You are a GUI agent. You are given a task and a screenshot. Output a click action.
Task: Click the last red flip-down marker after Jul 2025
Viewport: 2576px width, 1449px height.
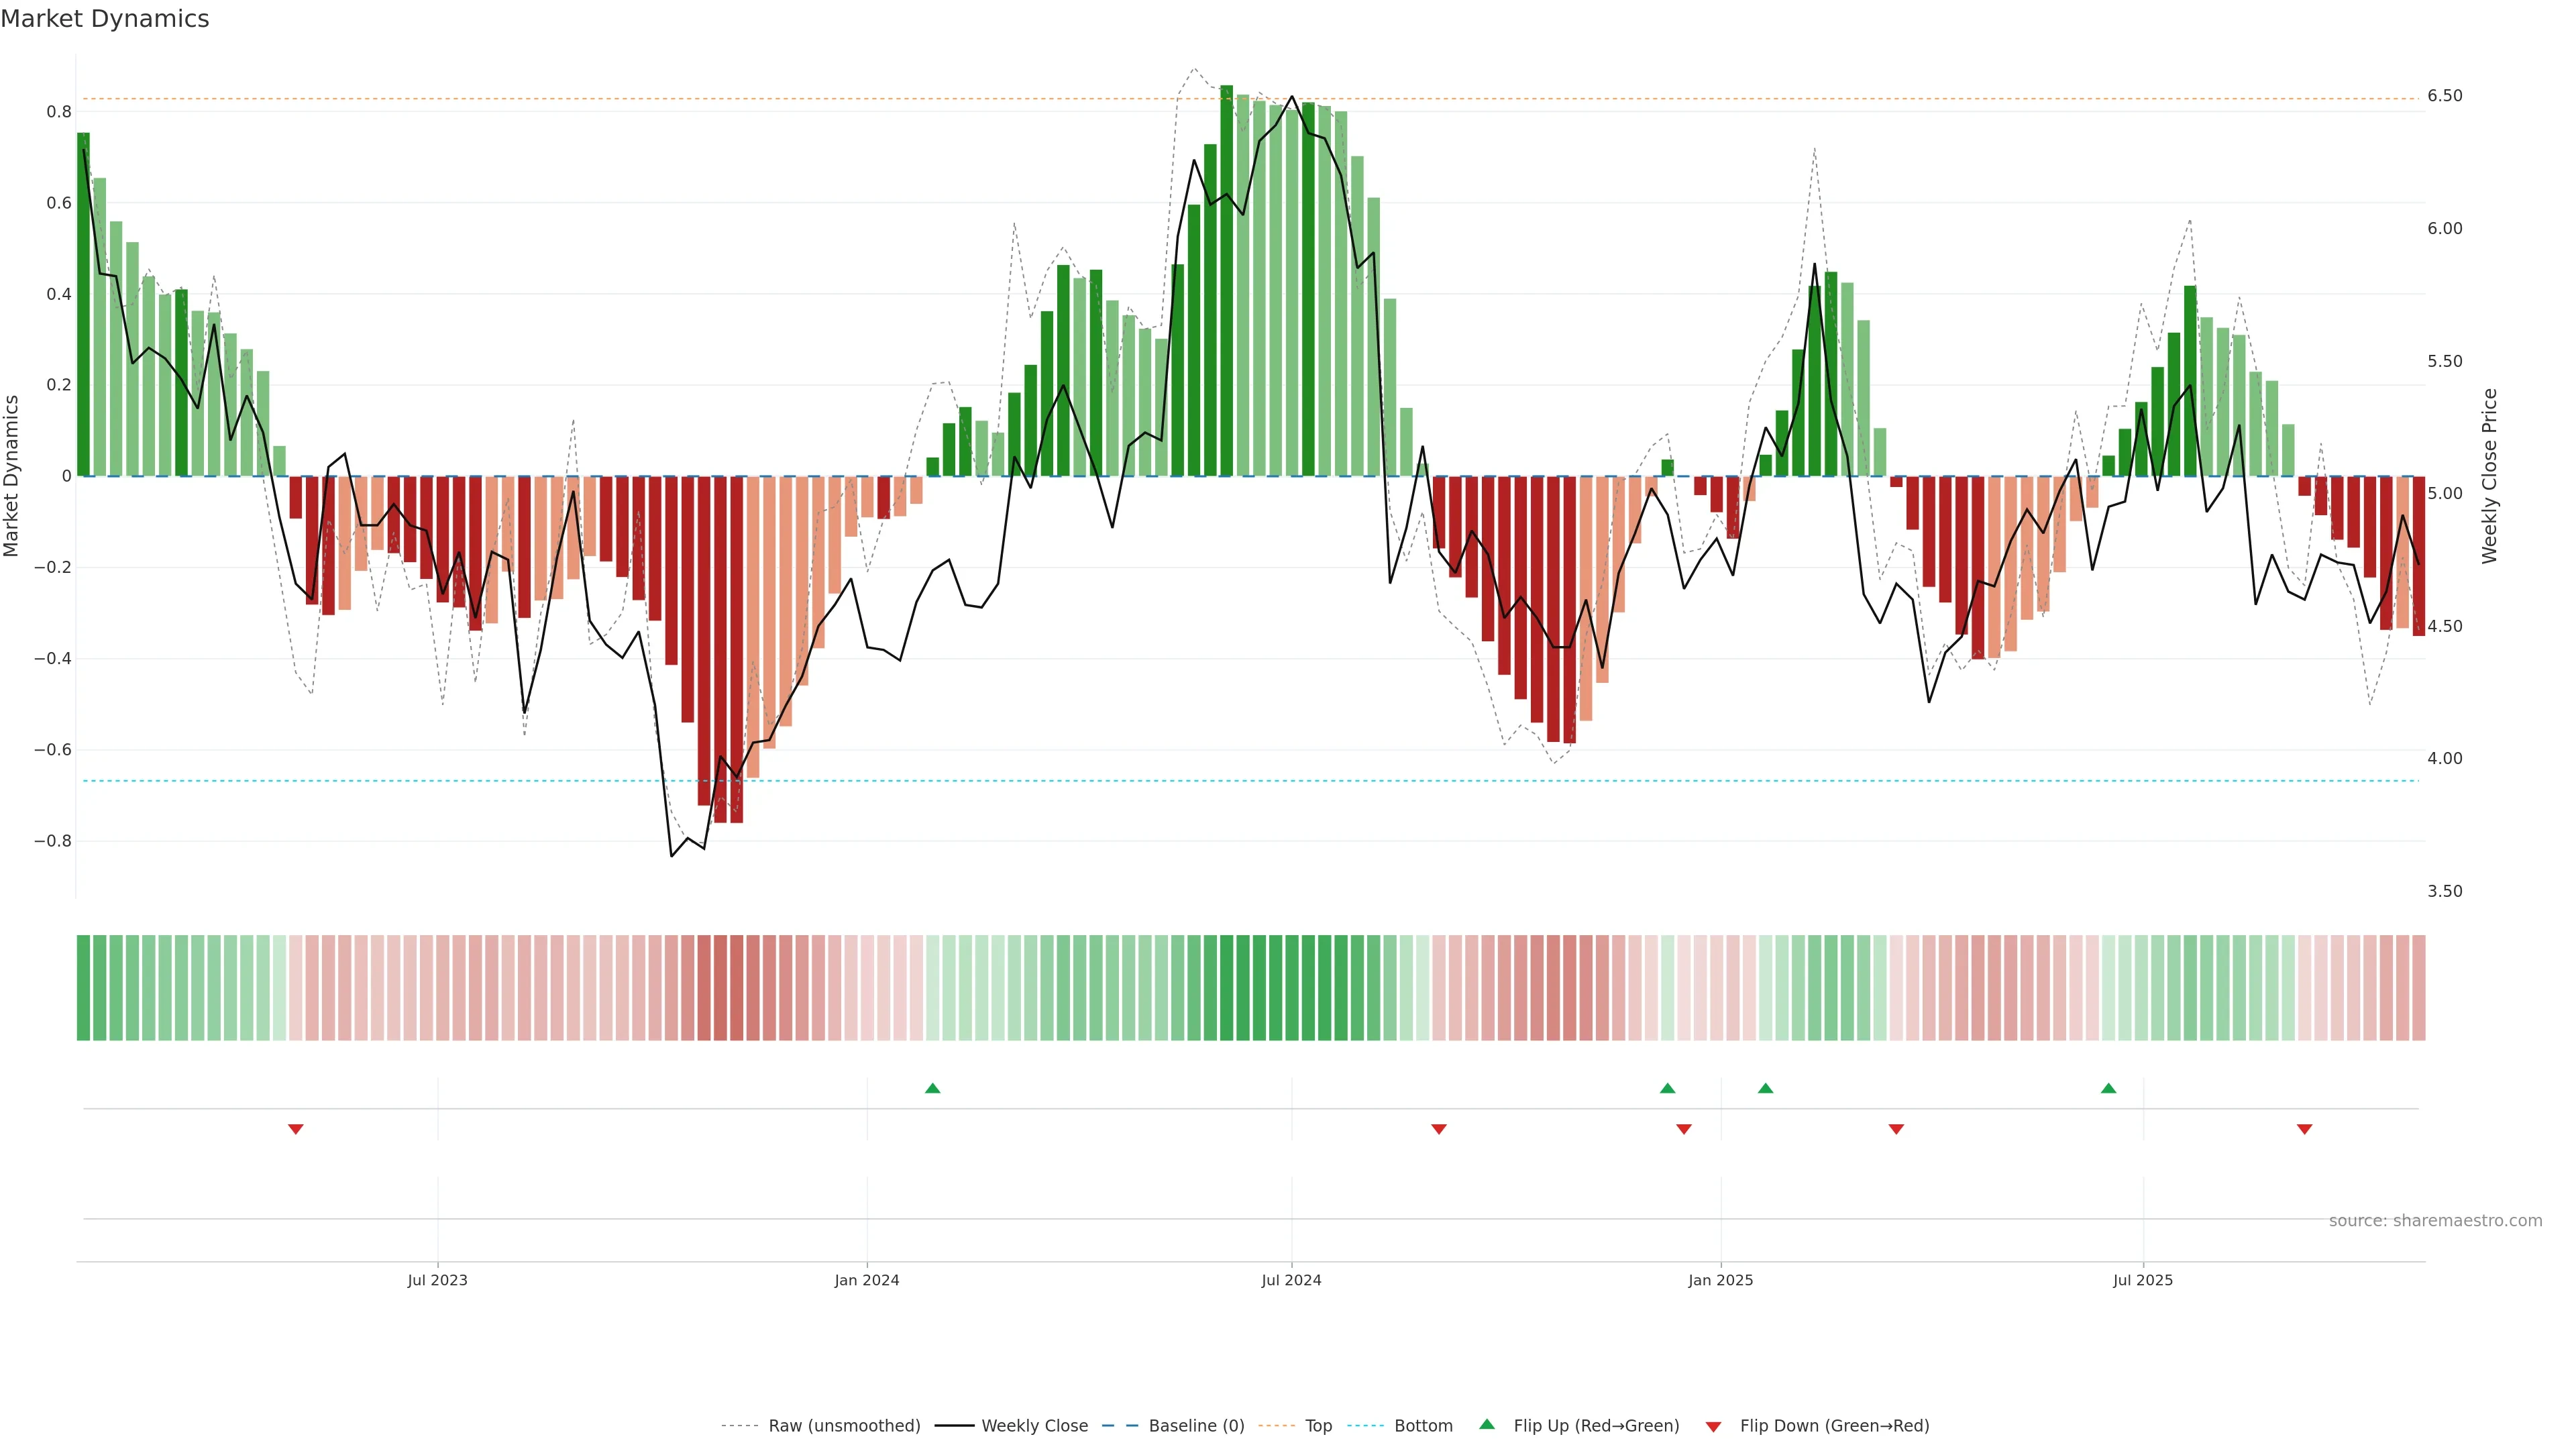coord(2304,1129)
